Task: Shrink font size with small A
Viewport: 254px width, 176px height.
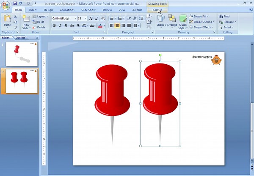Action: 97,19
